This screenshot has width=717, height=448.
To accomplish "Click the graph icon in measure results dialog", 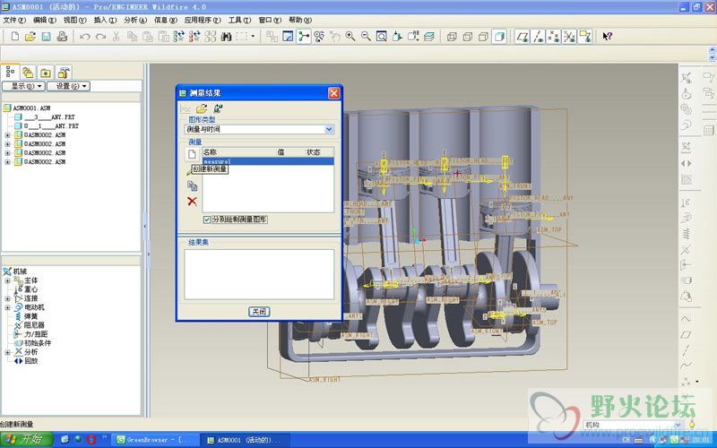I will pos(186,108).
